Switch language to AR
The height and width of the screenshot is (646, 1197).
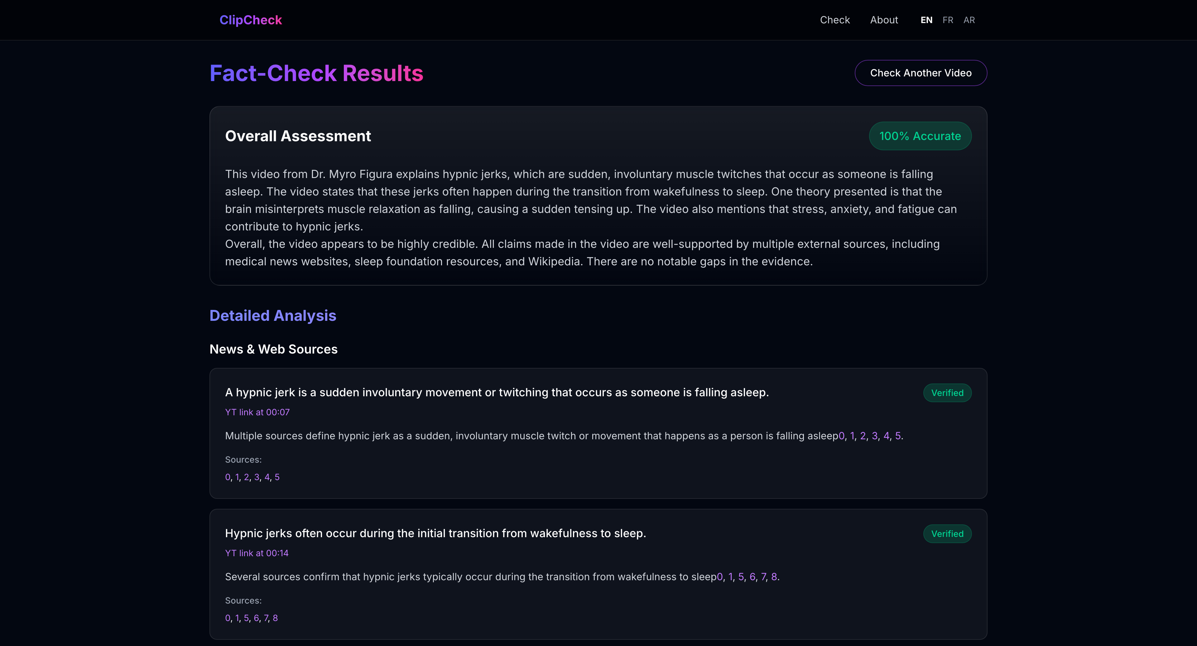(x=969, y=20)
